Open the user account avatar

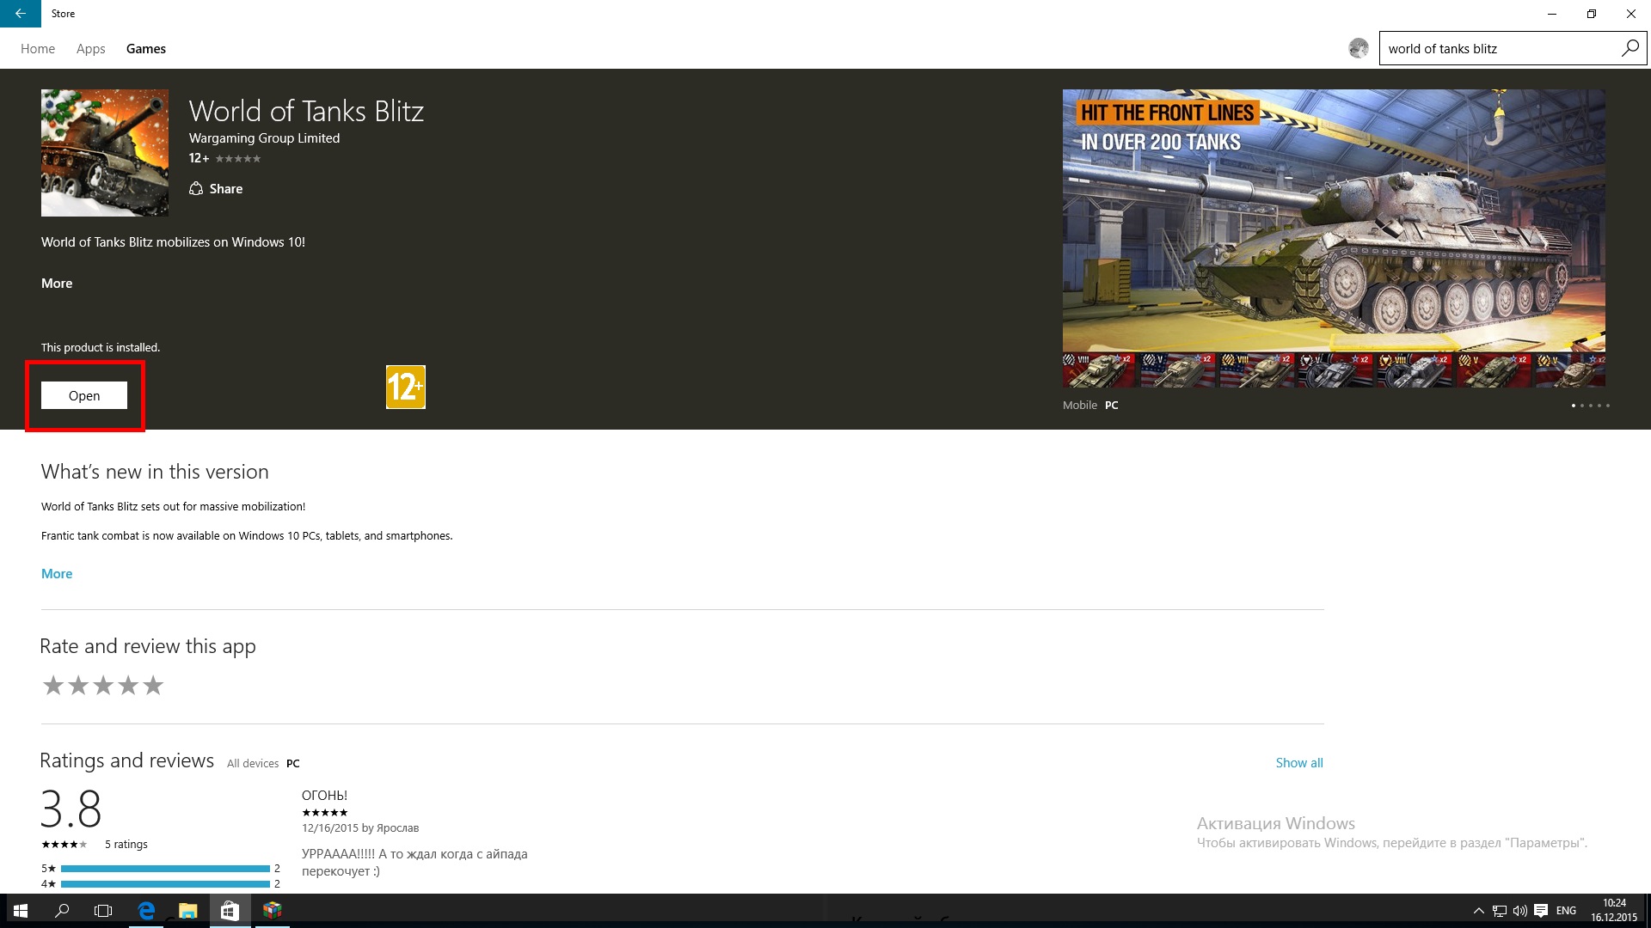(x=1359, y=48)
